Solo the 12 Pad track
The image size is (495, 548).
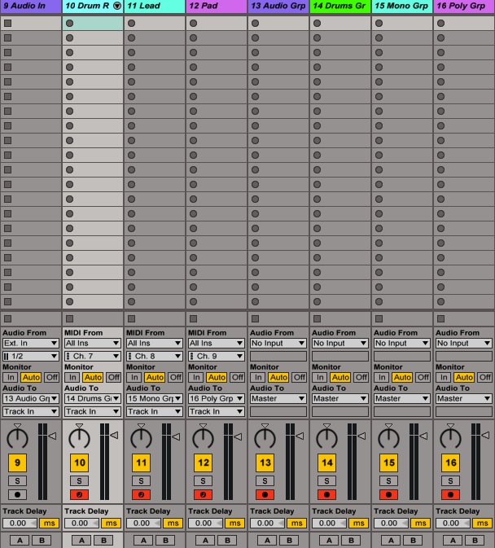203,481
